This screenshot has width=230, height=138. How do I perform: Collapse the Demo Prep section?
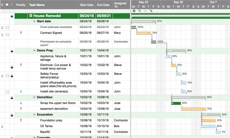pos(34,51)
